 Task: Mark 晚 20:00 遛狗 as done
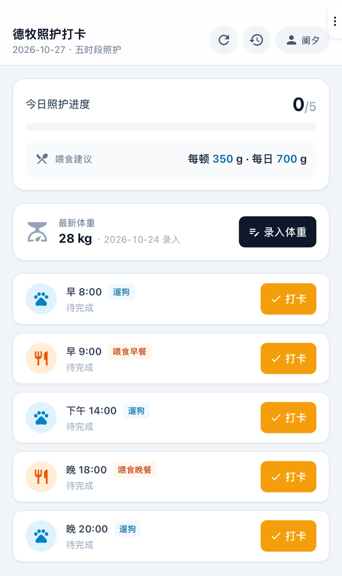288,536
